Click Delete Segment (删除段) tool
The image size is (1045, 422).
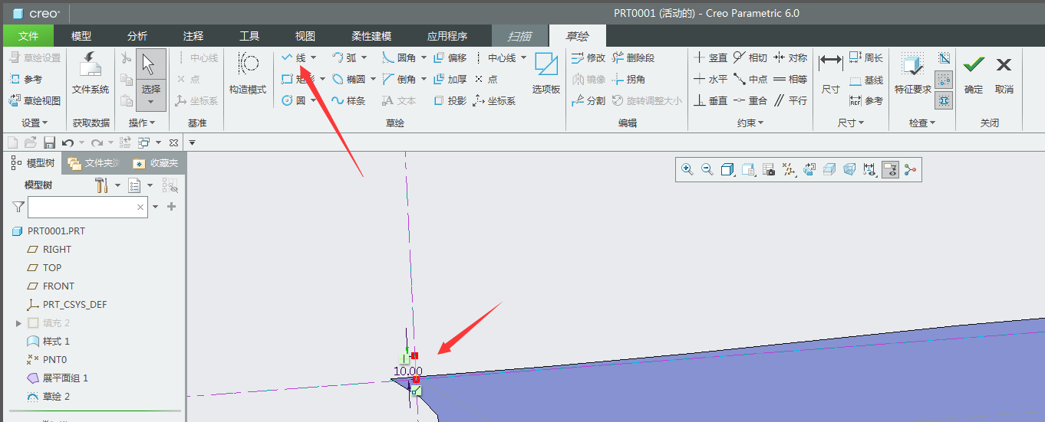point(633,57)
